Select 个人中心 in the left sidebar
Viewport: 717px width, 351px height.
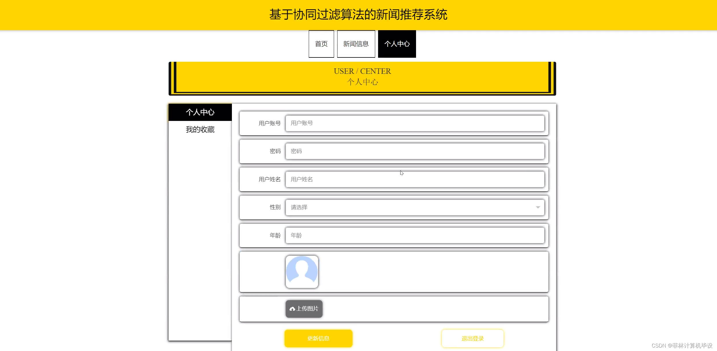200,112
